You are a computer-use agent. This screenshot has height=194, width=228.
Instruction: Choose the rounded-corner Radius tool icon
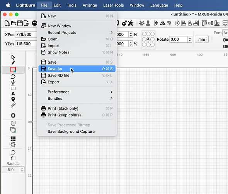pos(13,158)
